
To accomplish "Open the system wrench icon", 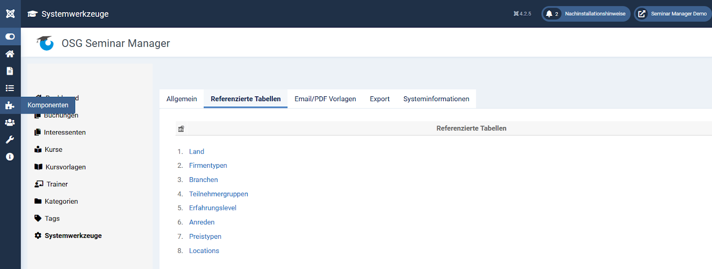I will pos(10,139).
